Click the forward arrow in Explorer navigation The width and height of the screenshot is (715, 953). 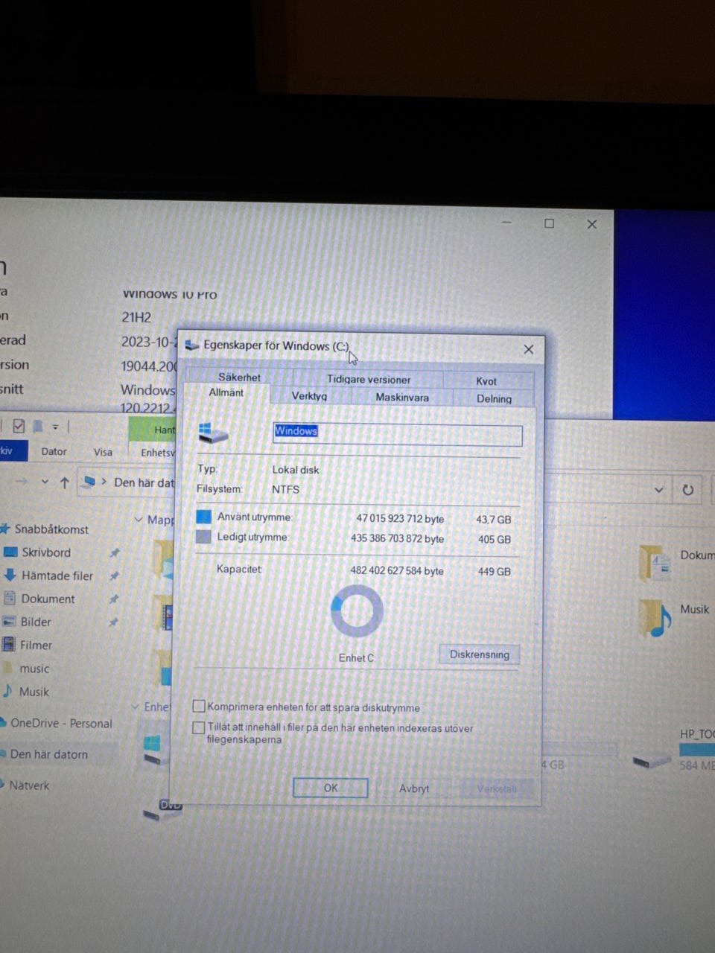click(22, 482)
